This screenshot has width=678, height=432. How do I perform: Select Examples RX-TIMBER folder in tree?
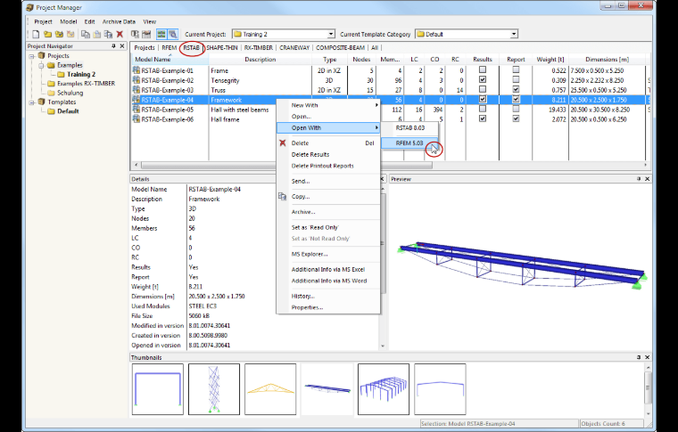[86, 84]
